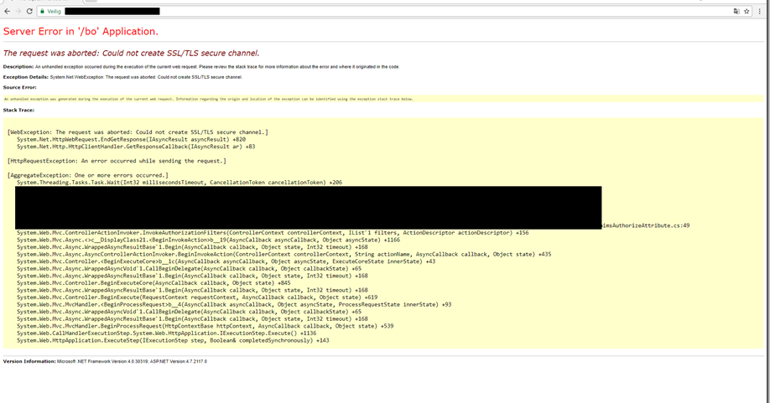Click the 'MvcHandler.BeginProcessRequest' +539 stack line
The height and width of the screenshot is (403, 770).
coord(206,326)
